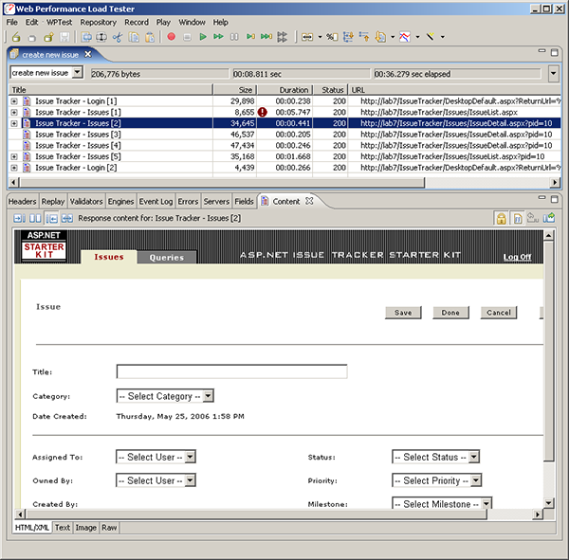569x560 pixels.
Task: Open the Record menu
Action: (x=137, y=23)
